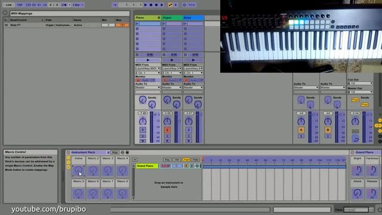Set the Organ track Monitor to In

coord(165,80)
